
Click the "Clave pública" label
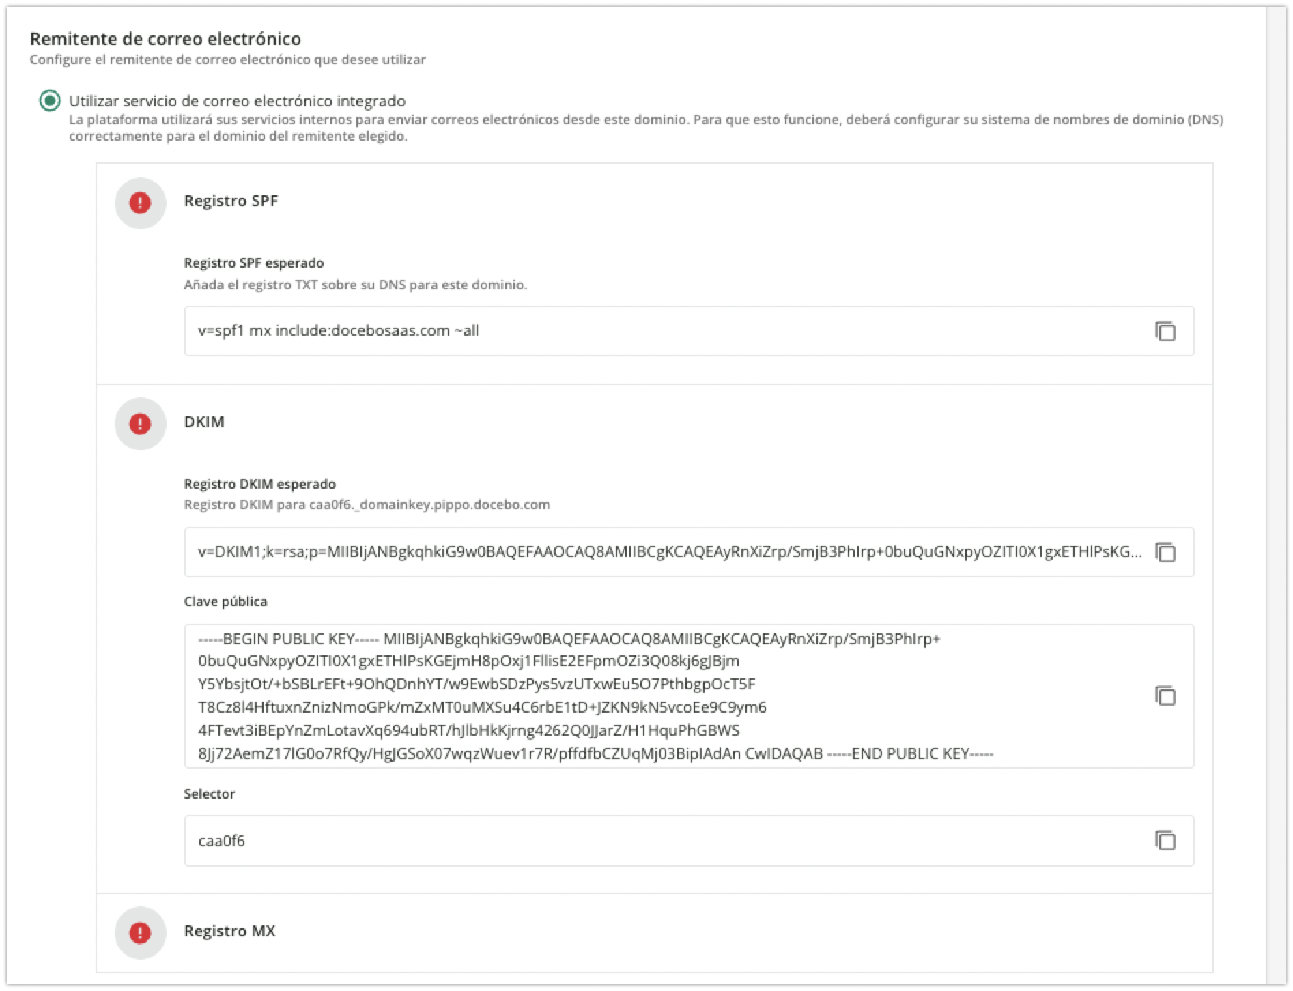point(225,601)
